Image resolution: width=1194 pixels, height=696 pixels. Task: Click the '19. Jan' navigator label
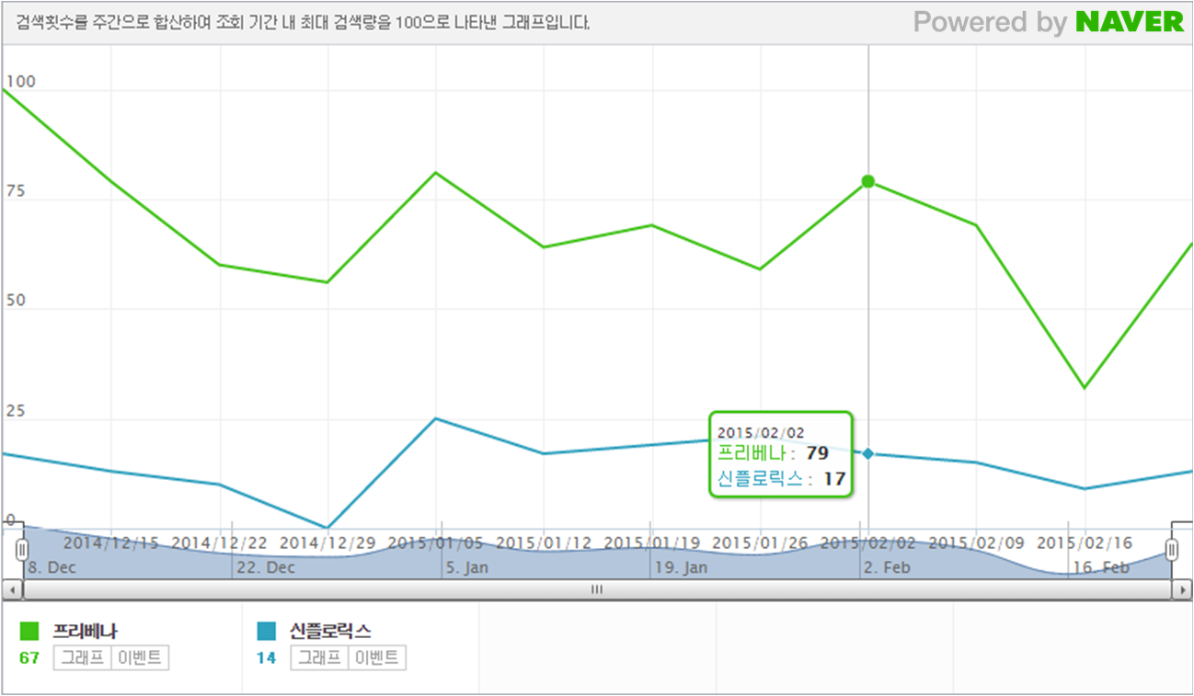click(682, 567)
